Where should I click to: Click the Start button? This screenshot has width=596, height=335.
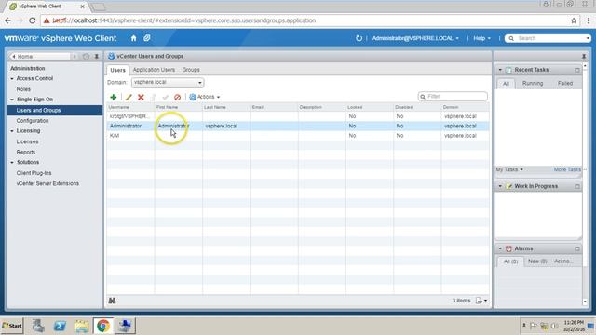[x=12, y=326]
